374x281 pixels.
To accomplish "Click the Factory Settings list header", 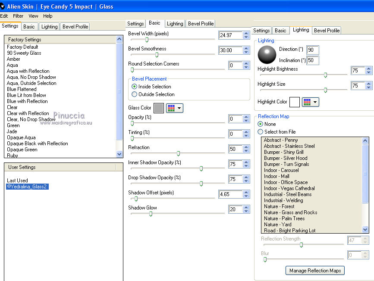I will (x=60, y=40).
